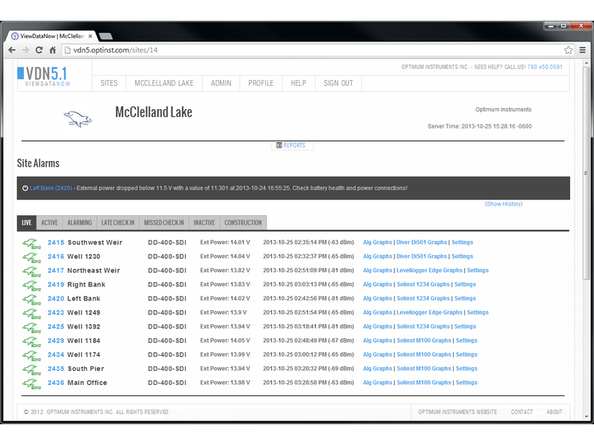594x445 pixels.
Task: Select the Live tab
Action: (27, 222)
